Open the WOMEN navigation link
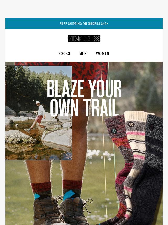 103,53
